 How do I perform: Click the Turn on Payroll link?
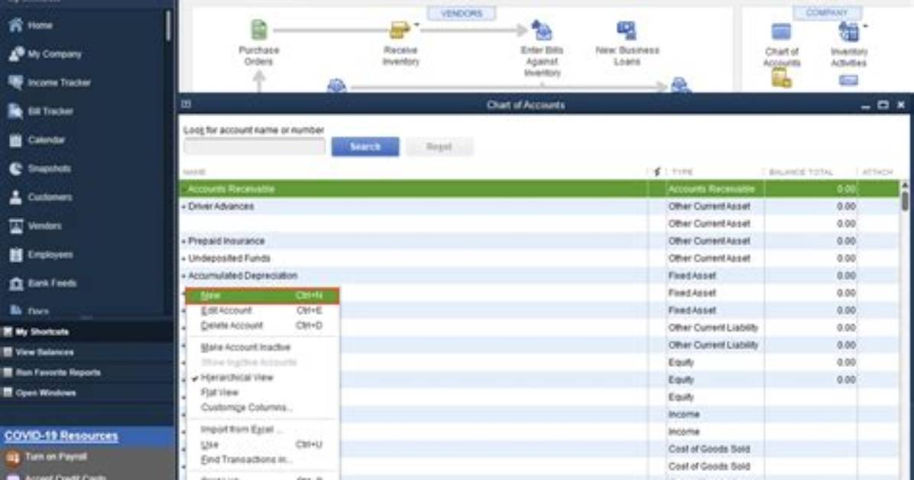56,456
